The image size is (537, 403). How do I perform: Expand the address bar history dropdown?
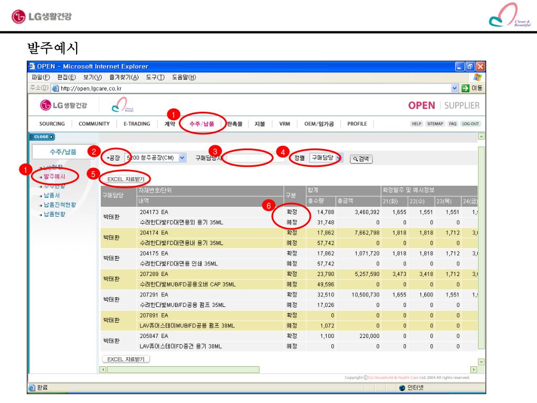pos(454,88)
